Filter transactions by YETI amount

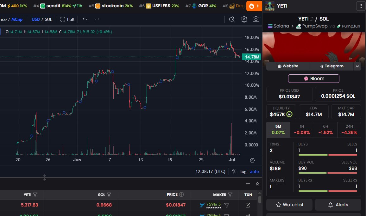pyautogui.click(x=35, y=194)
